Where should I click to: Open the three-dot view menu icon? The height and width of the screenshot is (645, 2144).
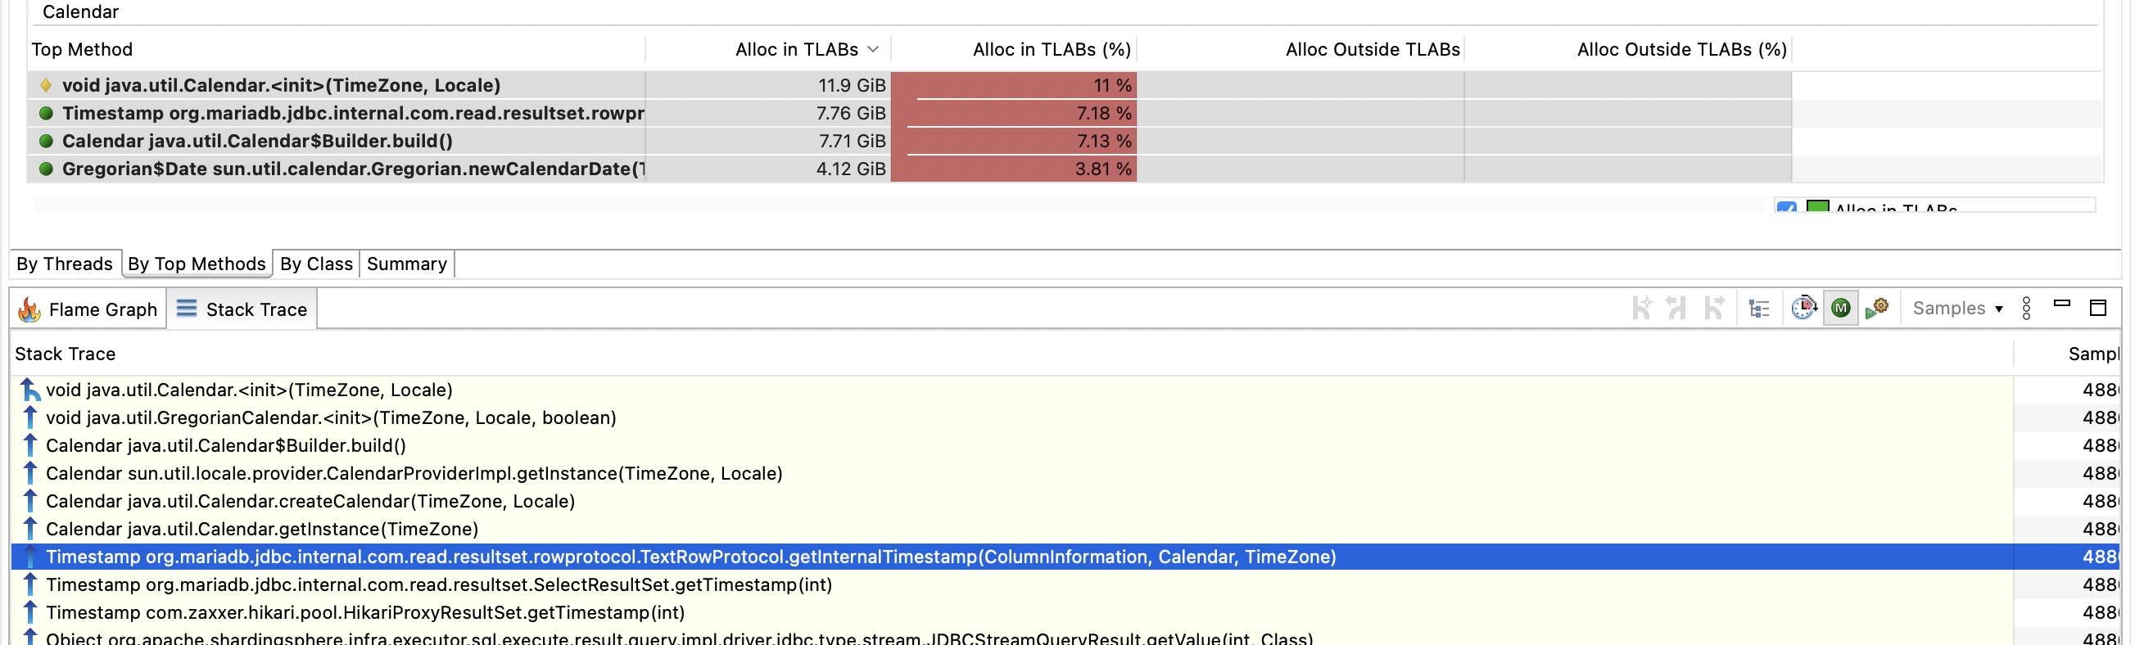point(2026,309)
